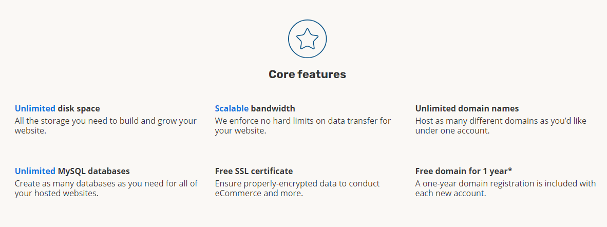Screen dimensions: 607x227
Task: Click the asterisk after 1 year
Action: point(510,169)
